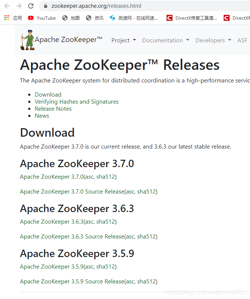The image size is (250, 299).
Task: Open asc signature for ZooKeeper 3.6.3
Action: tap(89, 222)
